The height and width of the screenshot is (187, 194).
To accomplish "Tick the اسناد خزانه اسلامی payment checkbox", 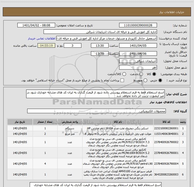I will point(122,80).
